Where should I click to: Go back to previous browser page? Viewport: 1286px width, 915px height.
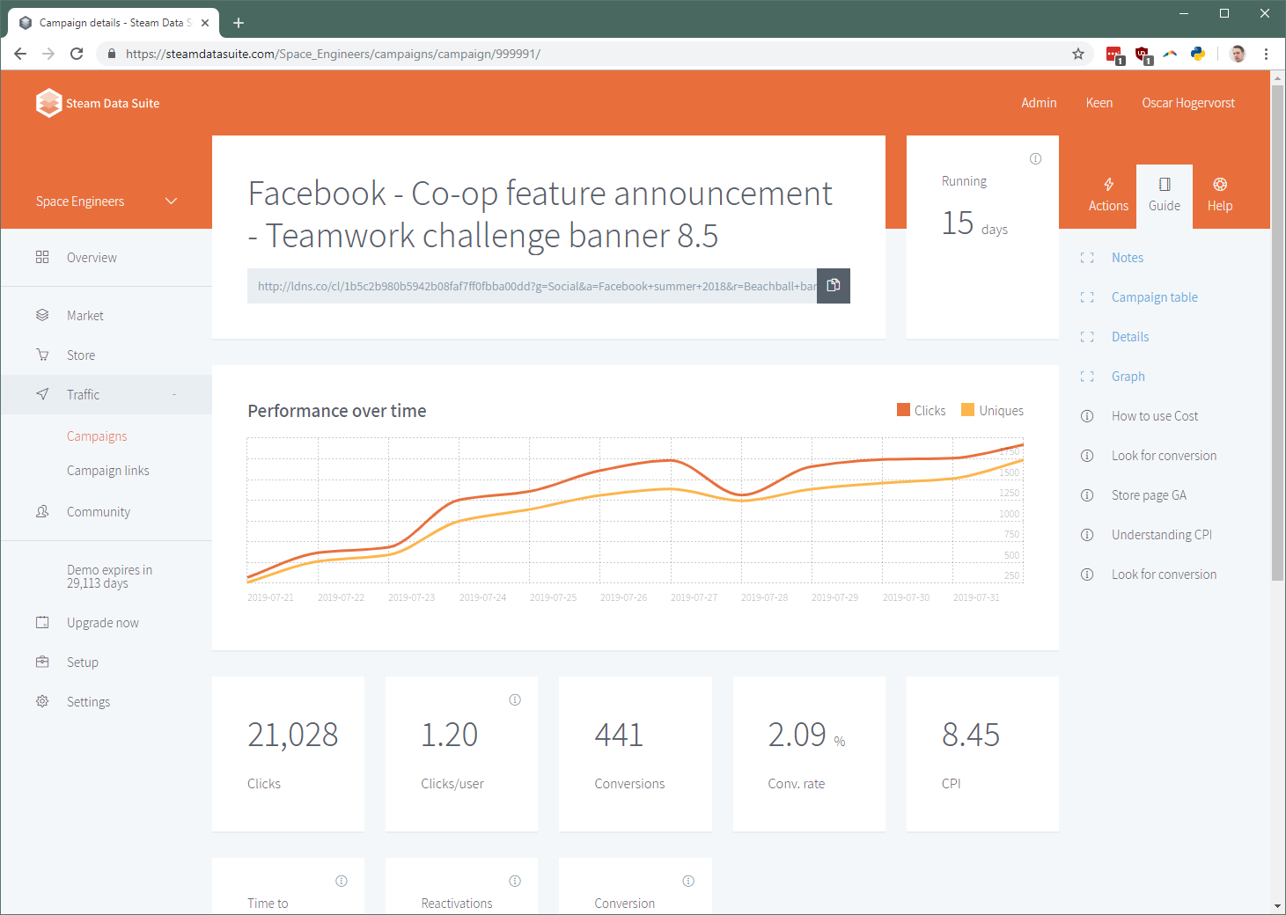(20, 54)
